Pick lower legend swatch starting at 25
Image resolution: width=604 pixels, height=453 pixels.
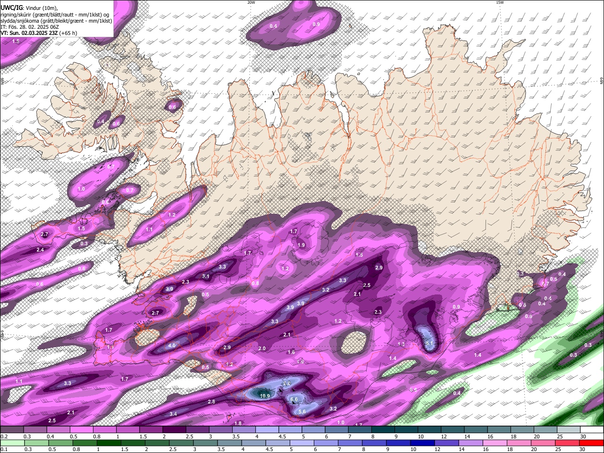coord(567,443)
